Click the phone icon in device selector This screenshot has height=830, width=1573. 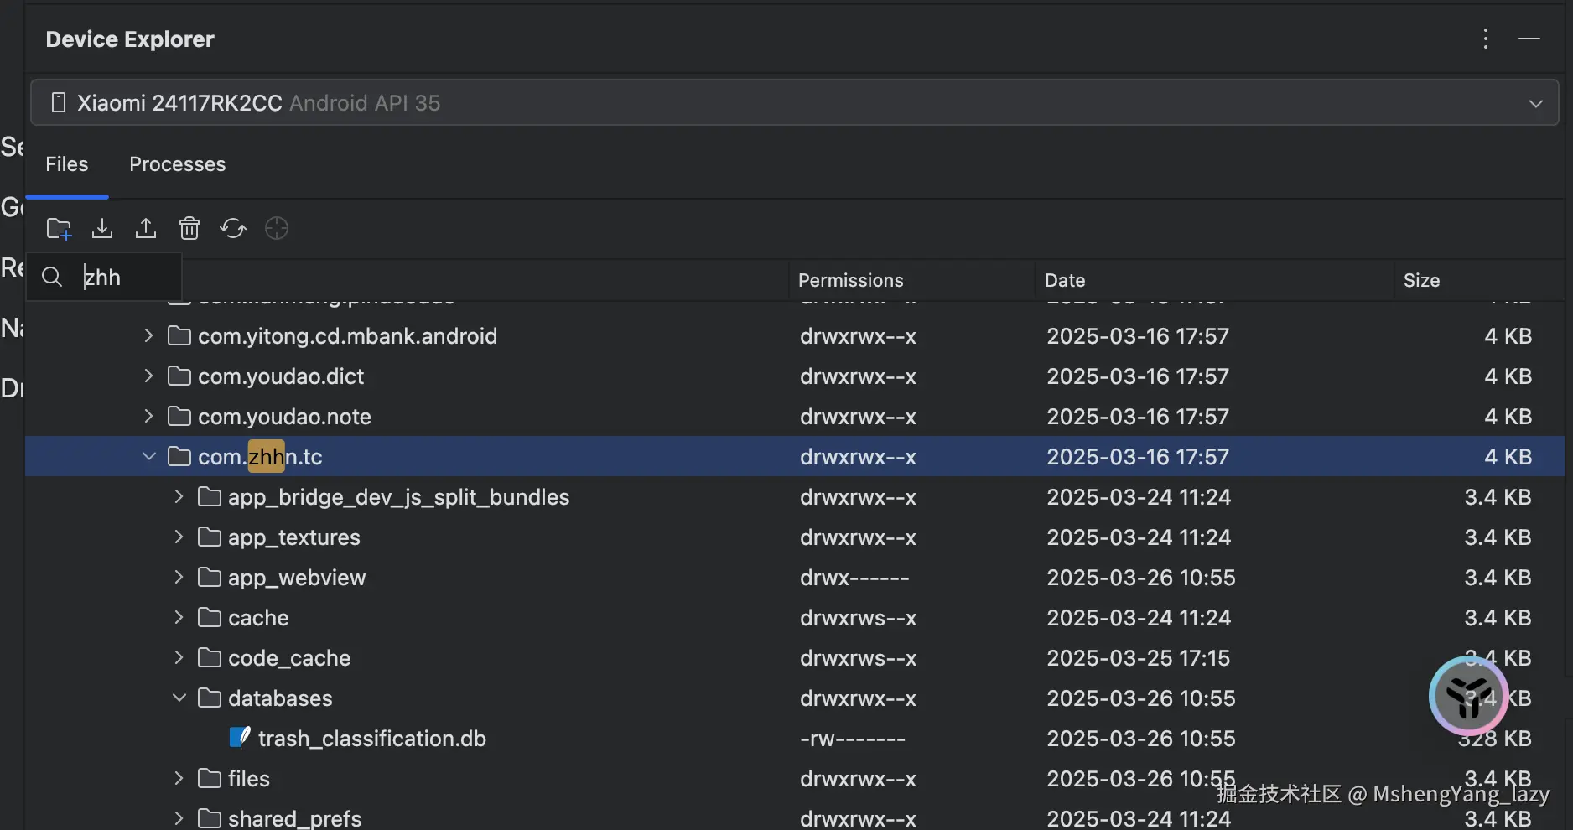tap(59, 102)
